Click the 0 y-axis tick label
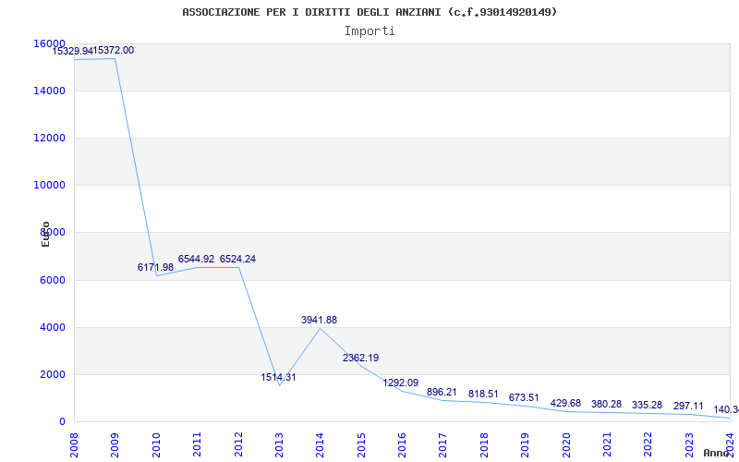This screenshot has height=462, width=739. 62,422
